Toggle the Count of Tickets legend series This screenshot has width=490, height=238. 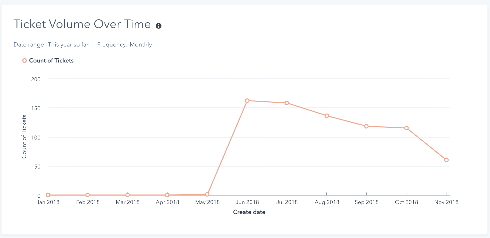click(48, 60)
